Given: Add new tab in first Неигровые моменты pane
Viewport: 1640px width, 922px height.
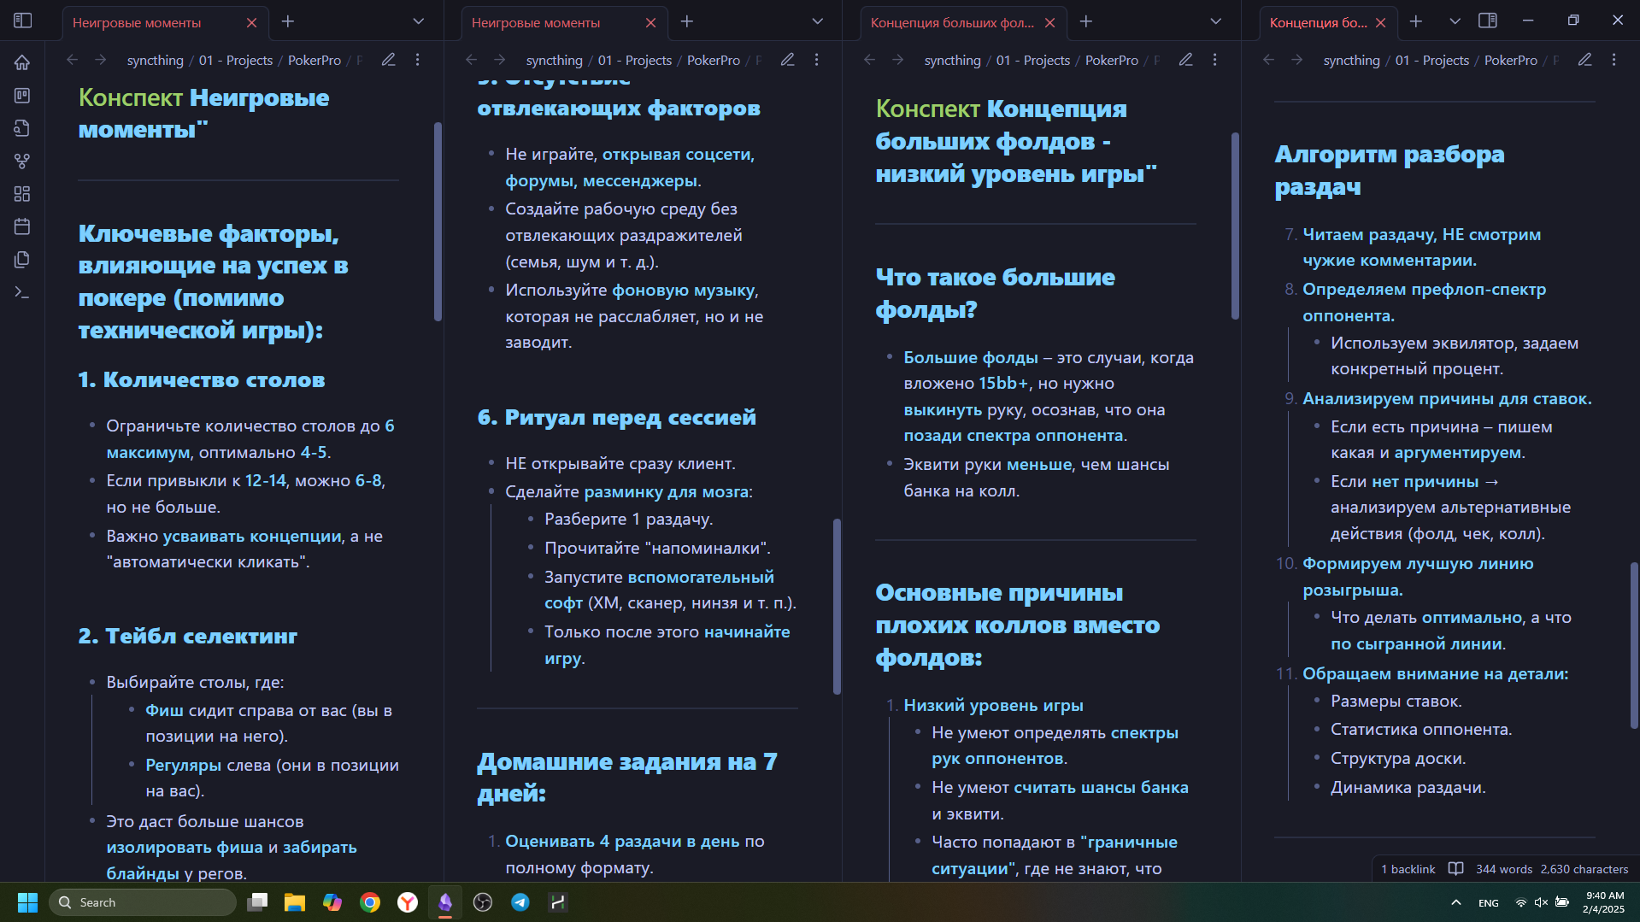Looking at the screenshot, I should point(288,21).
